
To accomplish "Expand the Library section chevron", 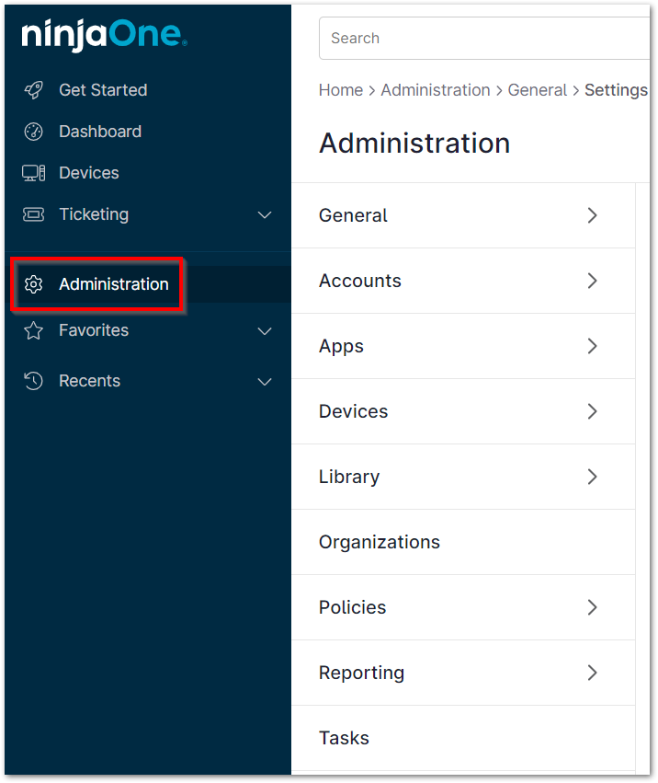I will click(x=592, y=477).
